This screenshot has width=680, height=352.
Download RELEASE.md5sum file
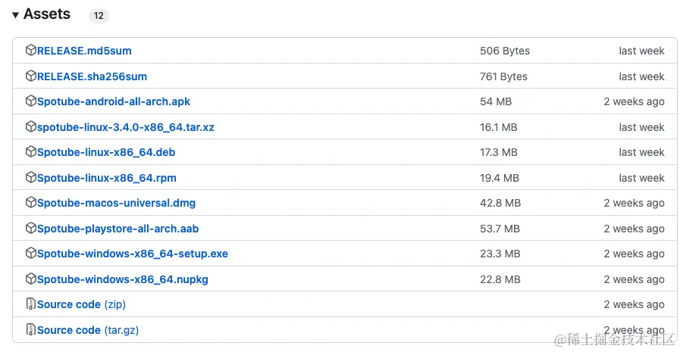tap(84, 51)
